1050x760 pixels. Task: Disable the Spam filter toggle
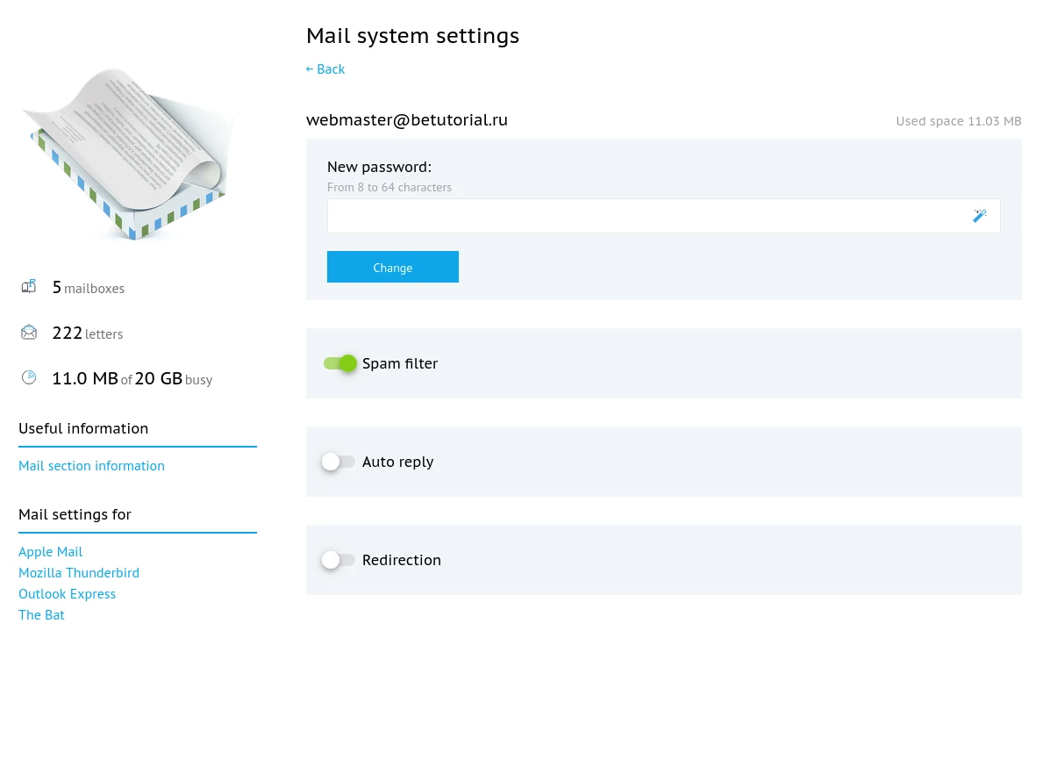tap(339, 363)
